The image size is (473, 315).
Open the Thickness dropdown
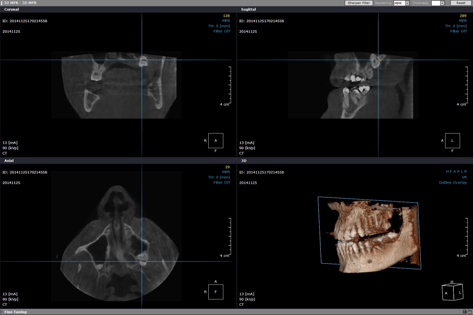pyautogui.click(x=442, y=3)
